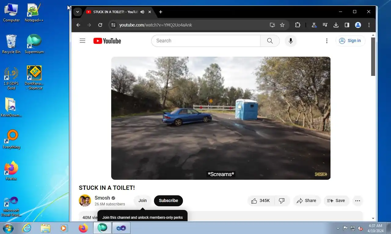Screen dimensions: 391x234
Task: Launch Firefox from taskbar
Action: (83, 228)
